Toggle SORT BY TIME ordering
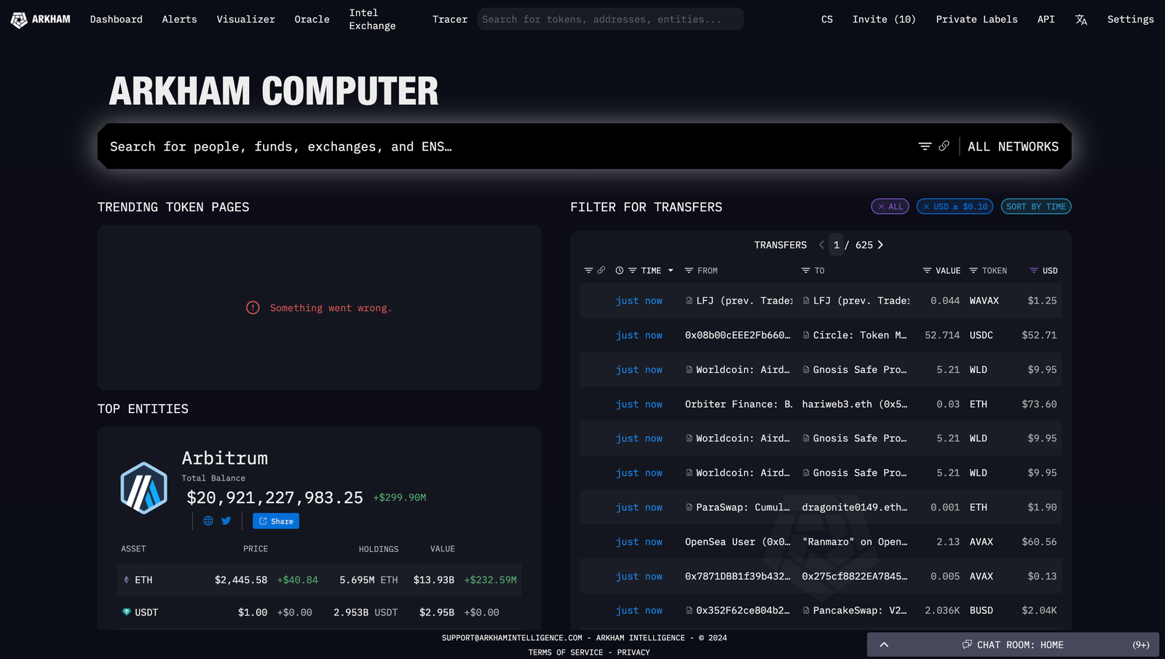The height and width of the screenshot is (659, 1165). pyautogui.click(x=1035, y=206)
